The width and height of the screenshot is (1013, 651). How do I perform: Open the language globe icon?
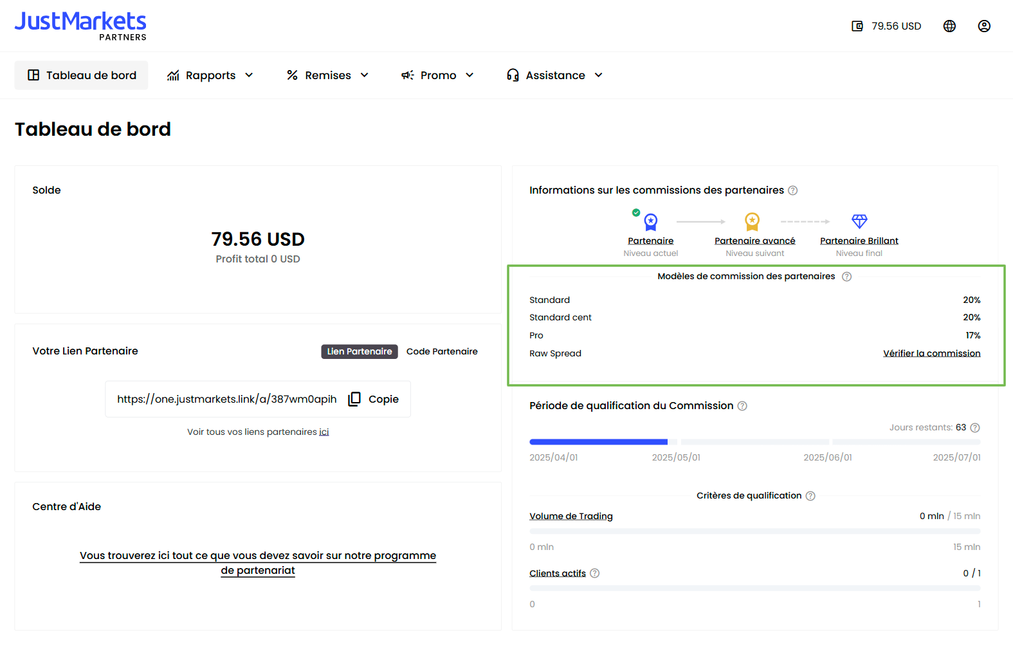tap(949, 26)
